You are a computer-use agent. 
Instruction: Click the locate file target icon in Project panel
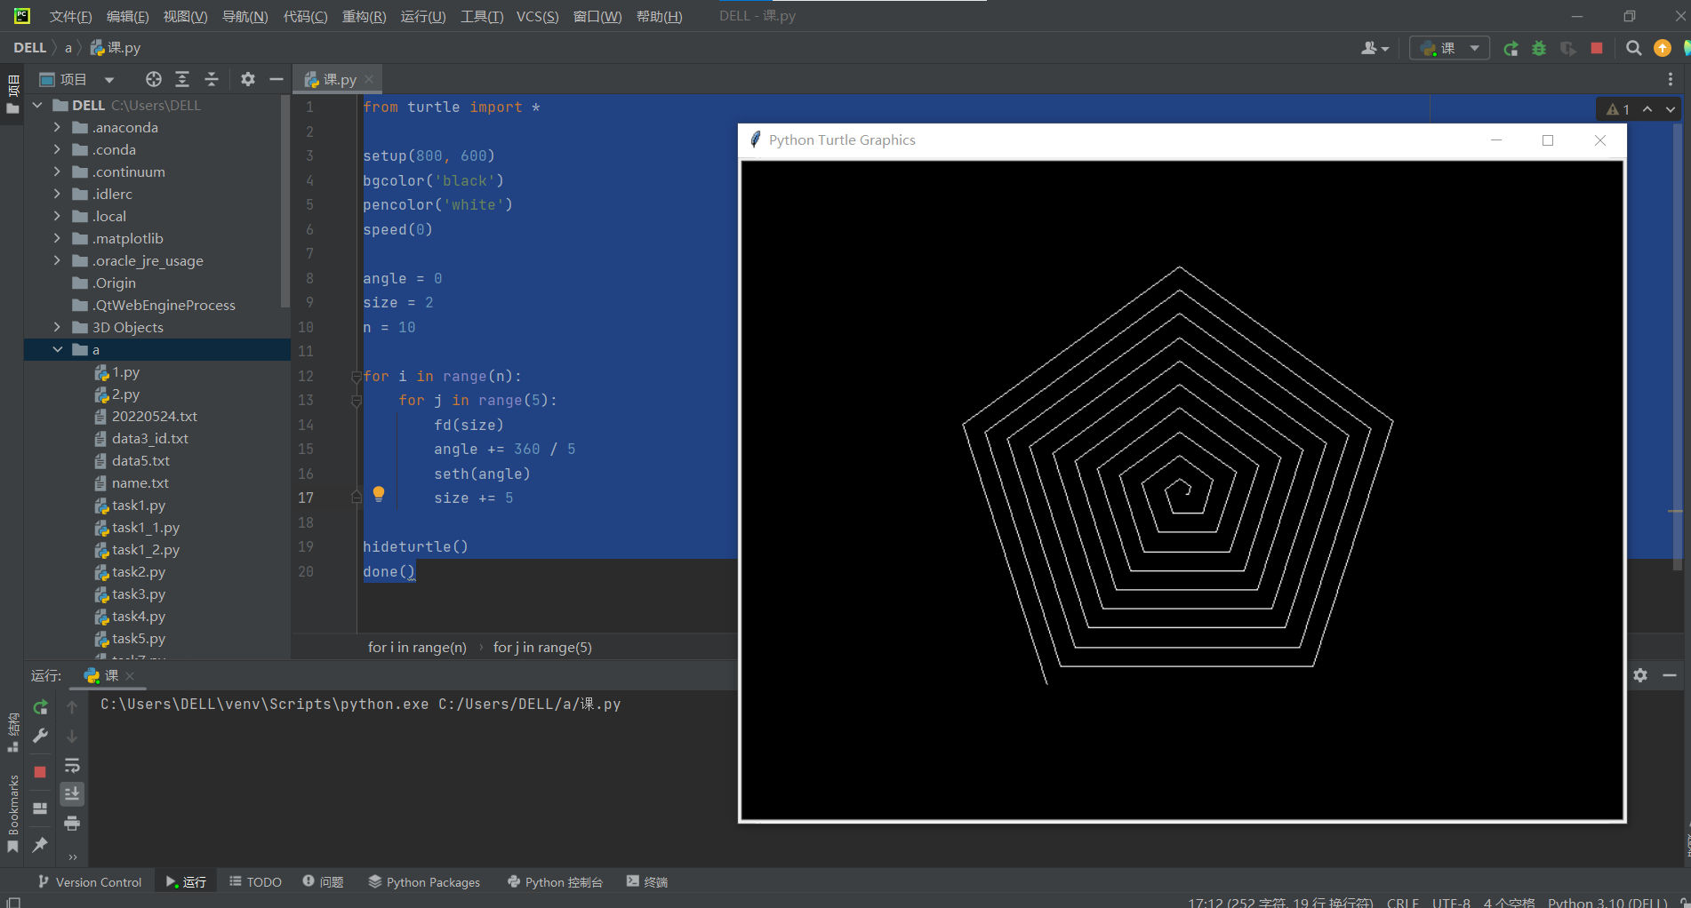(x=154, y=79)
